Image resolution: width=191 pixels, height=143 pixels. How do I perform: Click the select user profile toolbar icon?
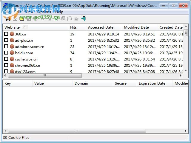click(x=15, y=19)
